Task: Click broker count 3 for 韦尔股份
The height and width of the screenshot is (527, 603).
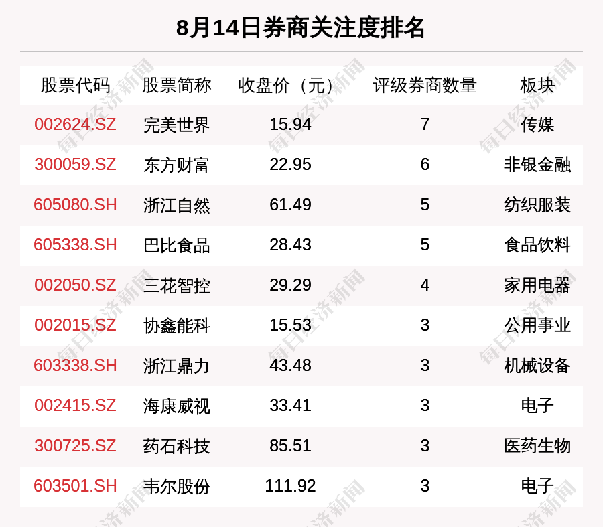Action: coord(425,486)
